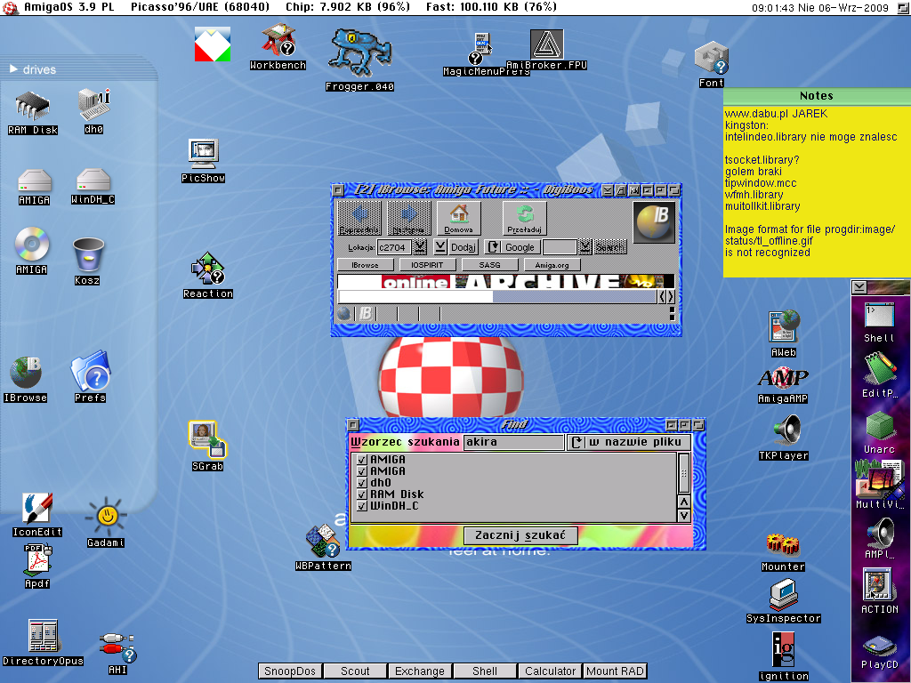Collapse the drives panel arrow

pyautogui.click(x=13, y=69)
